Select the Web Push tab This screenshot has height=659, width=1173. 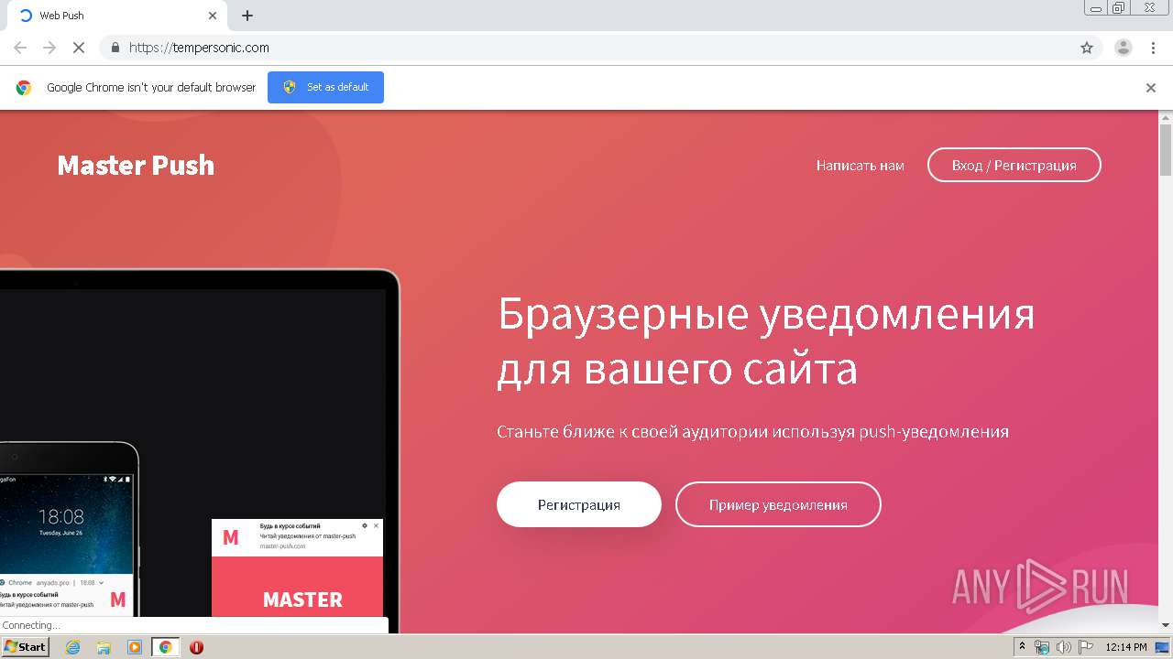(x=116, y=16)
